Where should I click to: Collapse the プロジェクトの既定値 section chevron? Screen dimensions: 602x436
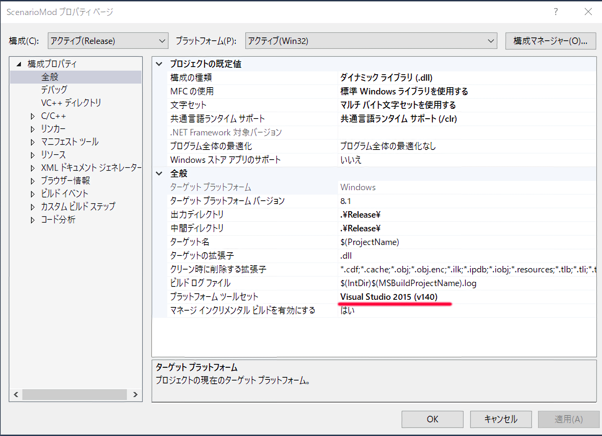(159, 64)
